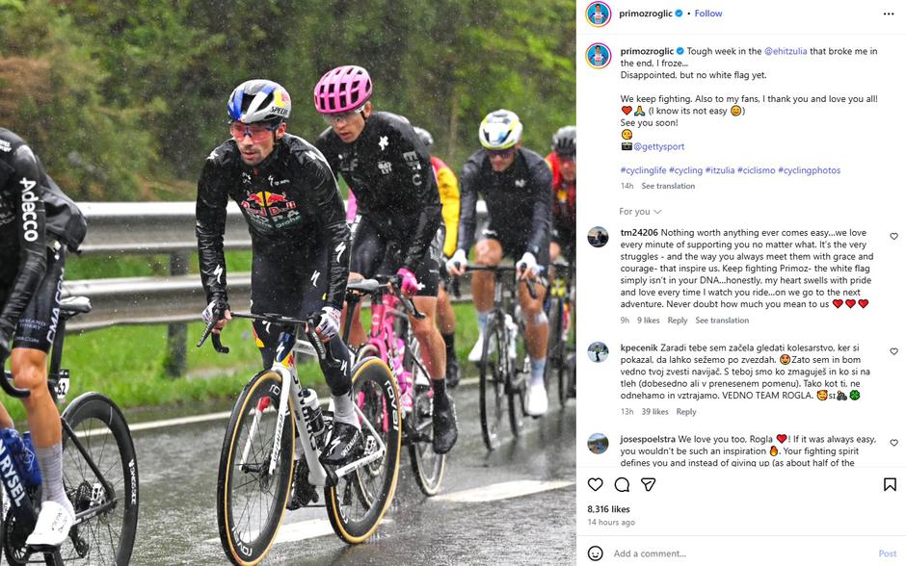Expand the For you comment sorting dropdown
Screen dimensions: 906x566
pos(640,212)
